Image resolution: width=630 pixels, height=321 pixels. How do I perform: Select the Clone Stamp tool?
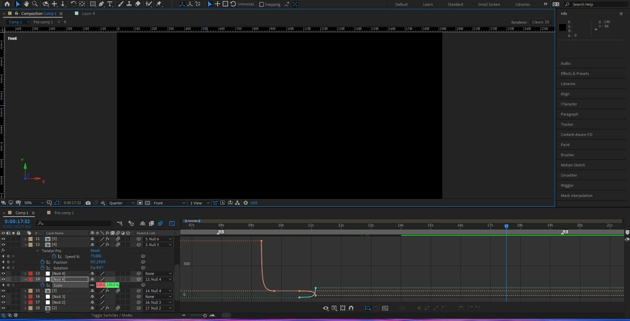(x=129, y=4)
